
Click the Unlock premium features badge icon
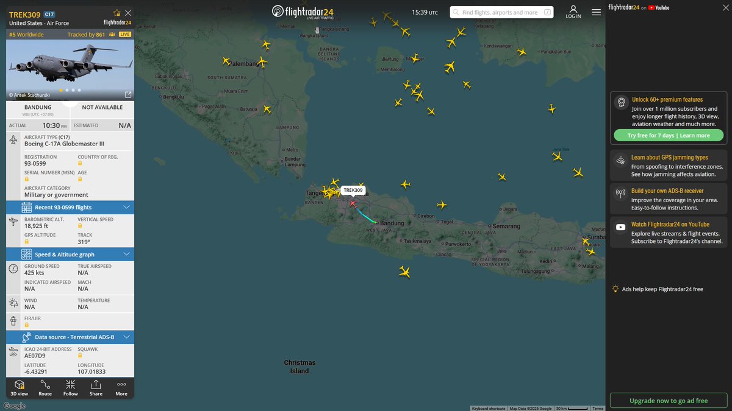pyautogui.click(x=621, y=102)
